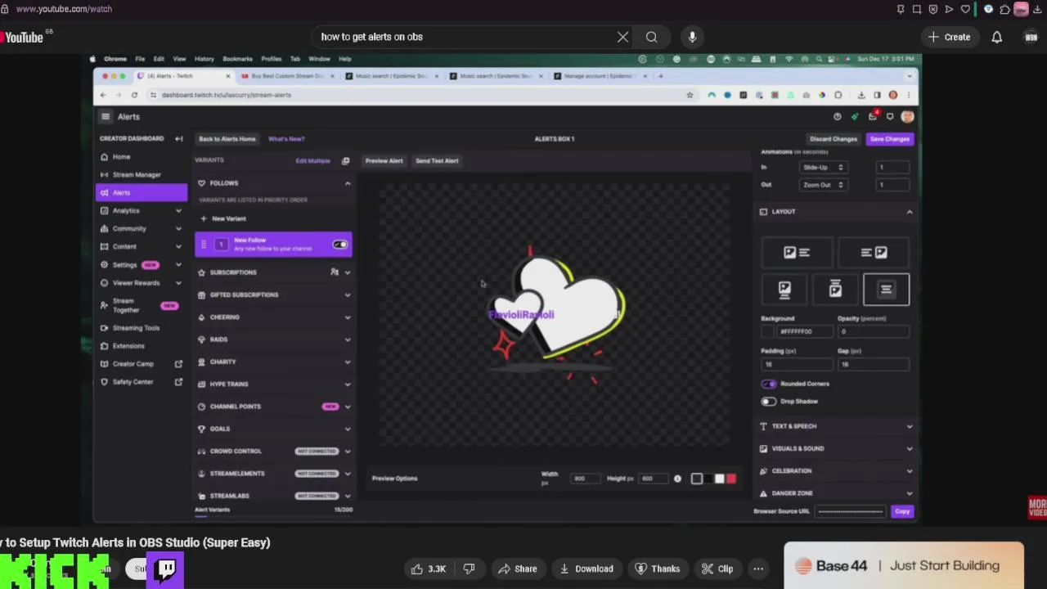Expand the Cheering section
Image resolution: width=1047 pixels, height=589 pixels.
348,317
